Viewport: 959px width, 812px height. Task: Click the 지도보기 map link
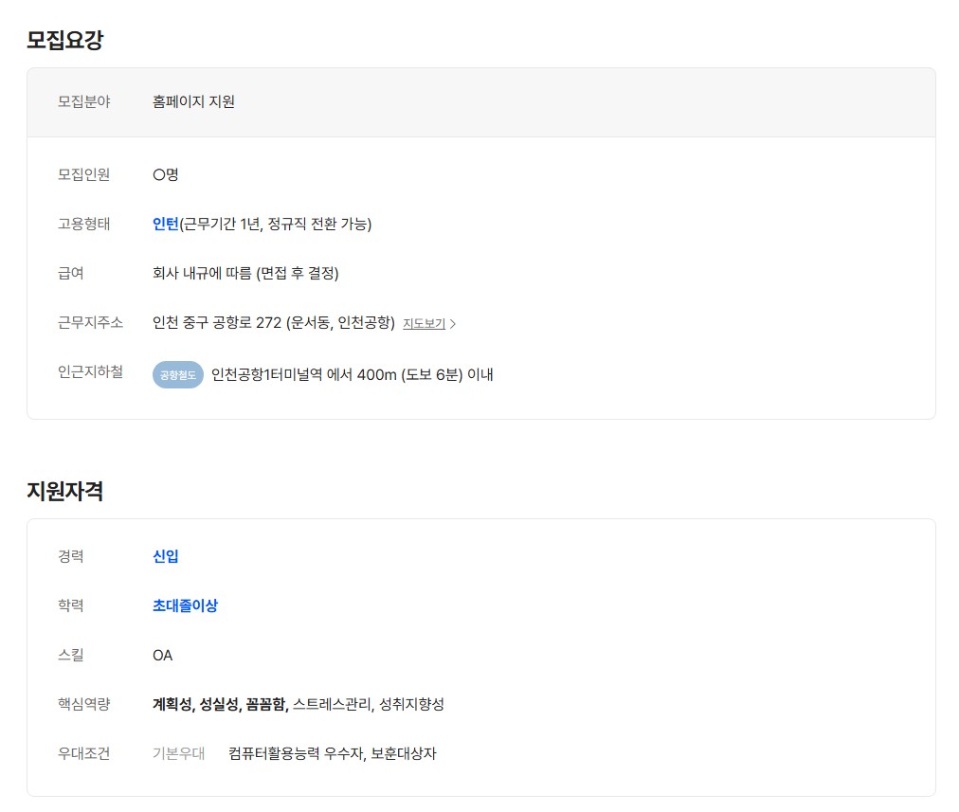pos(424,323)
